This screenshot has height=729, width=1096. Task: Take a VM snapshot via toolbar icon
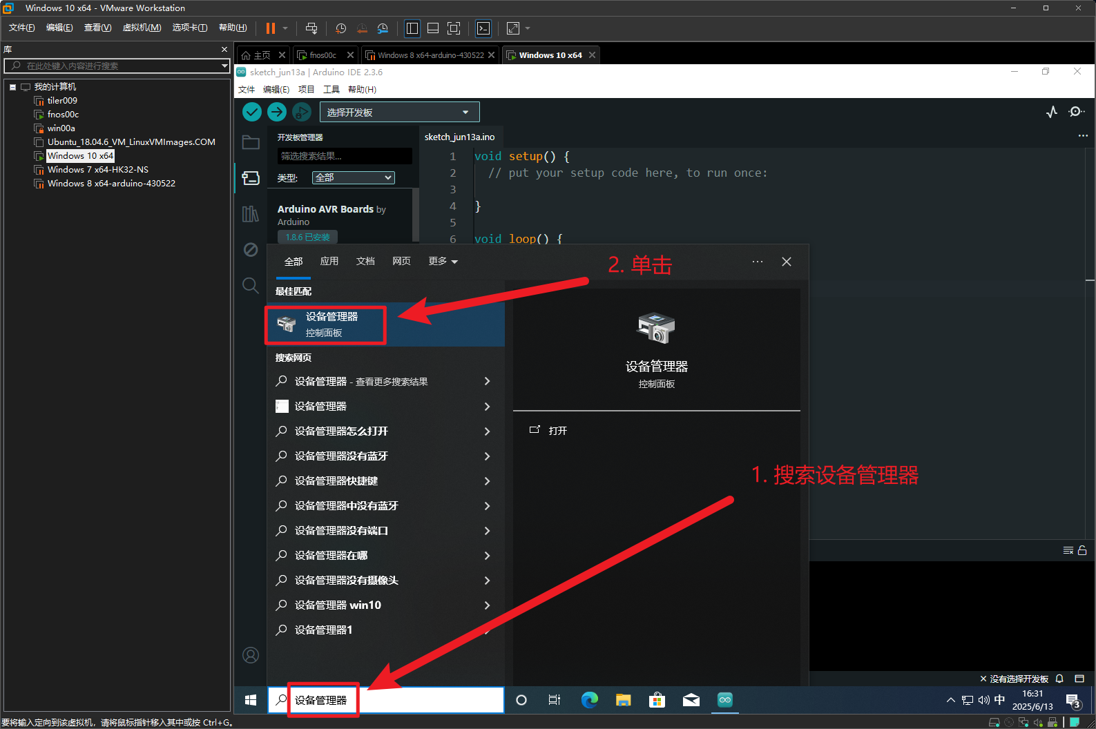(x=340, y=28)
